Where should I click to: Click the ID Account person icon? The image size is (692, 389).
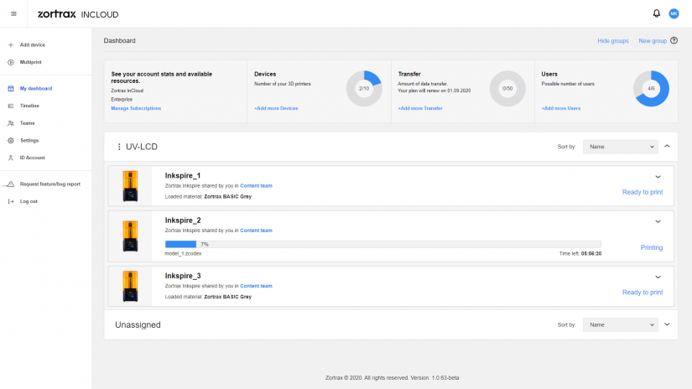(x=11, y=158)
